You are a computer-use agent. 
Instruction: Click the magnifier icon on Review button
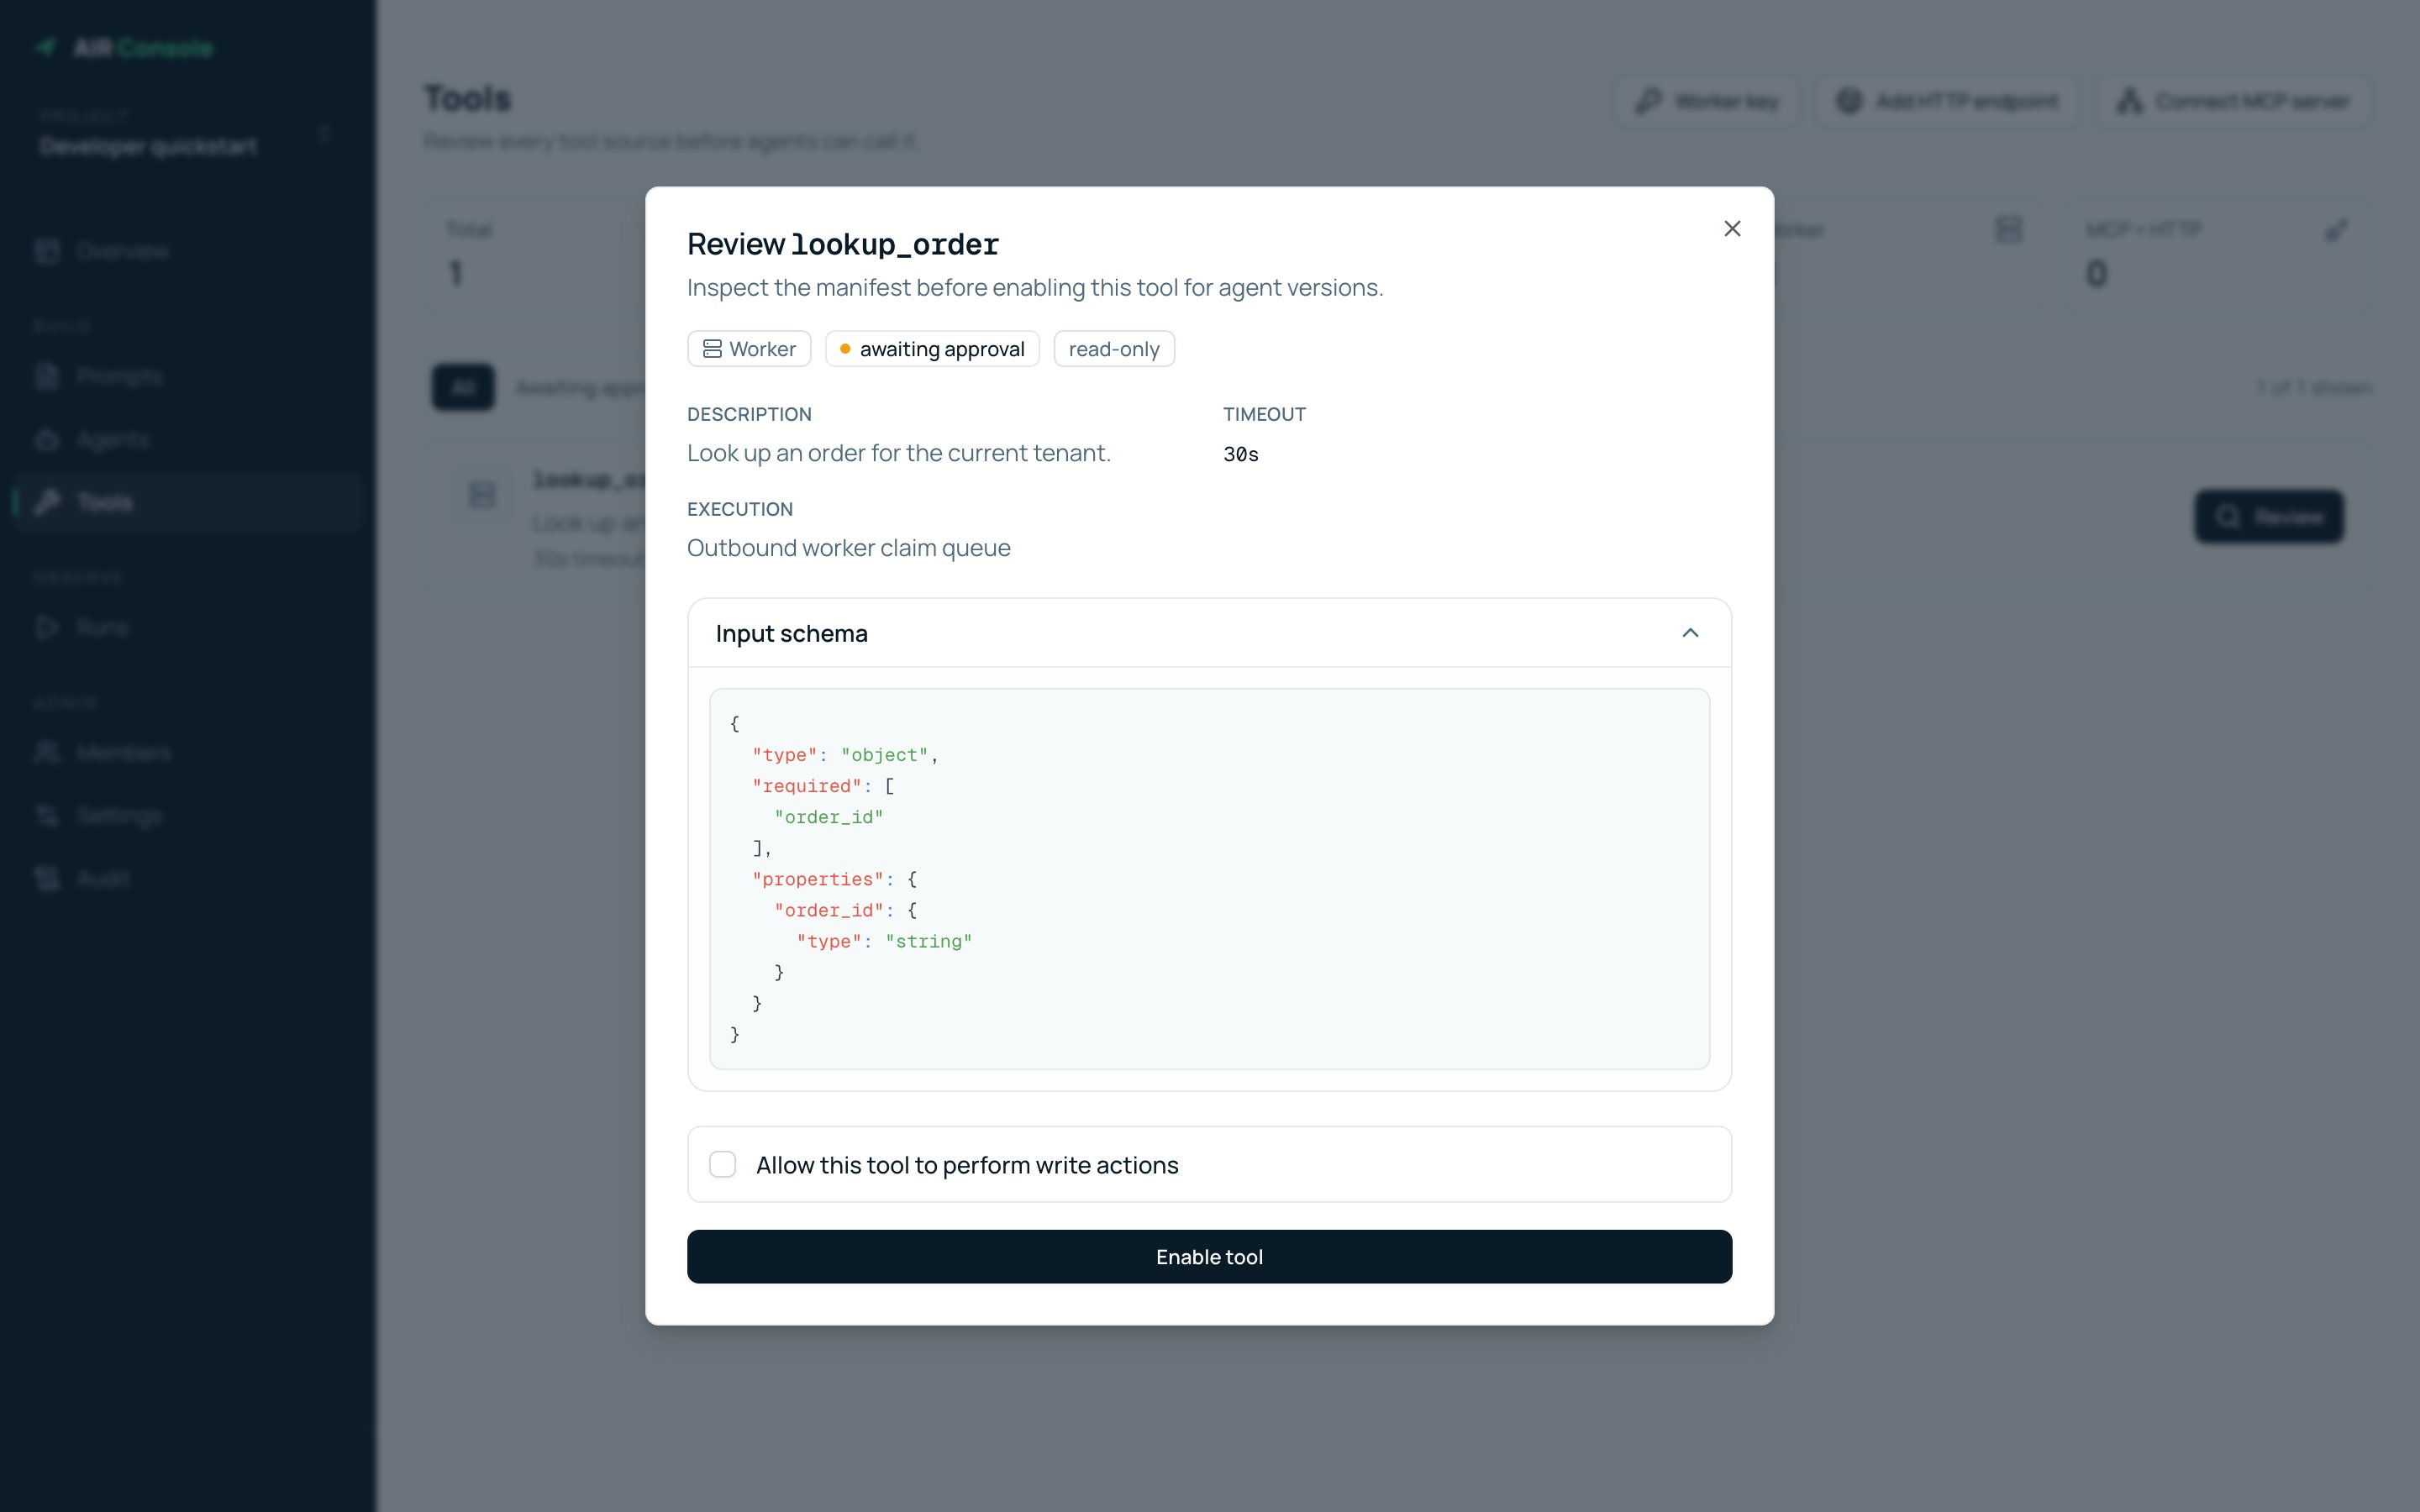2228,516
